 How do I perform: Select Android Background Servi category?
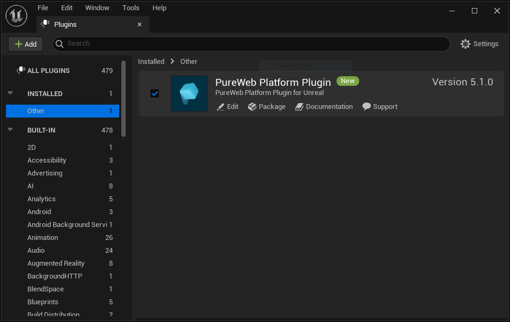62,225
